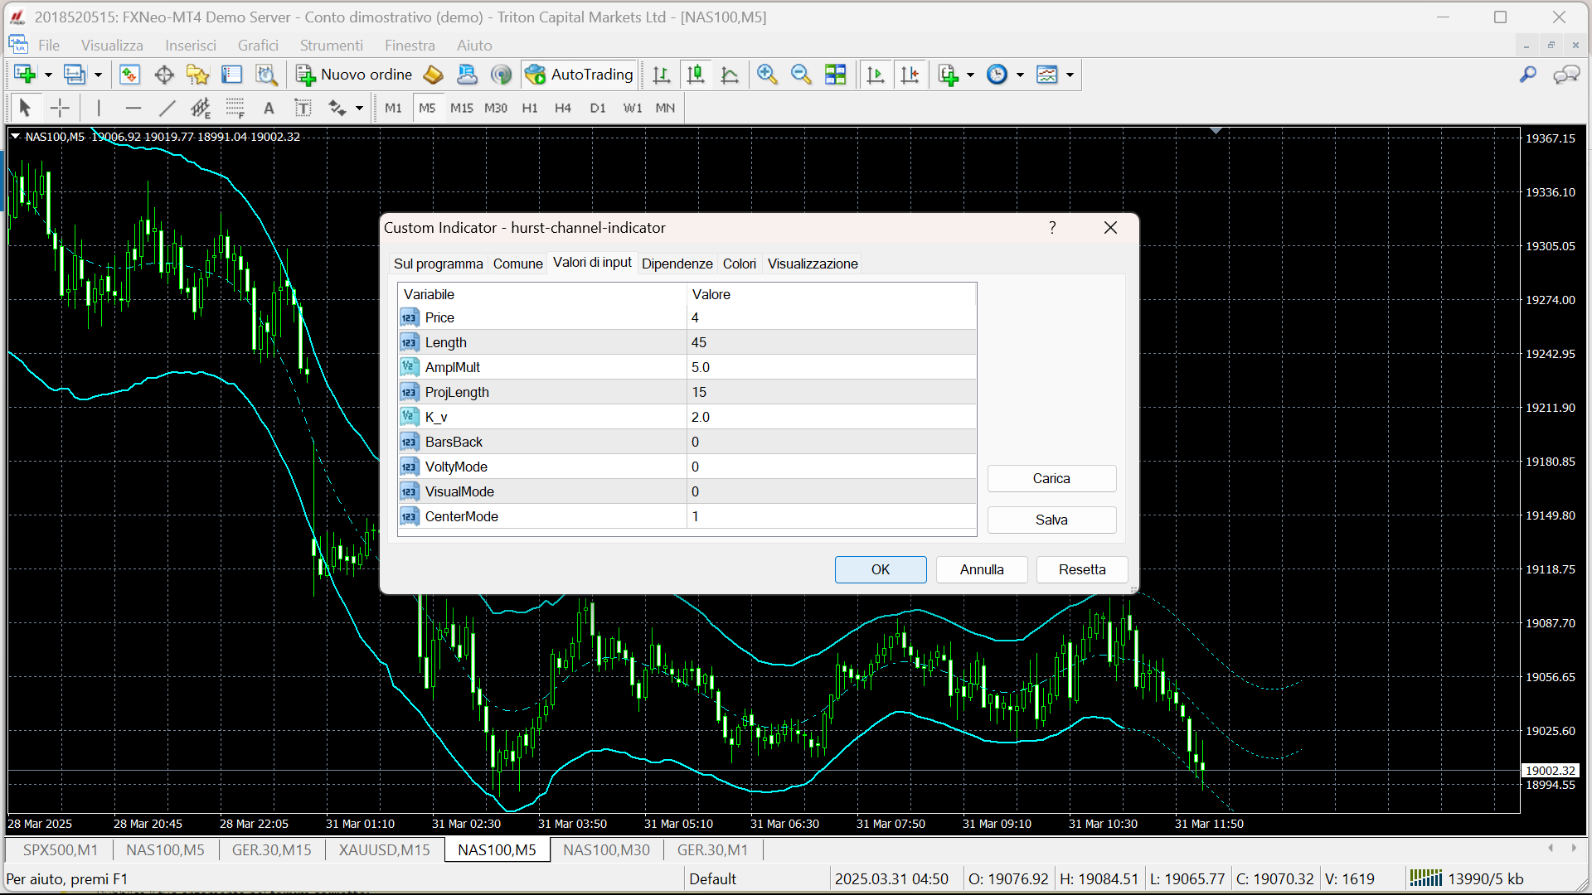Toggle chart auto scroll
1592x895 pixels.
pyautogui.click(x=875, y=75)
